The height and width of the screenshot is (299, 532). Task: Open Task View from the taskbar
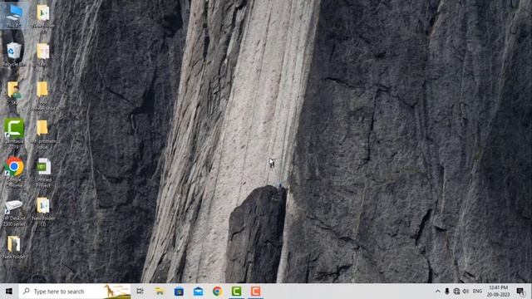coord(140,292)
